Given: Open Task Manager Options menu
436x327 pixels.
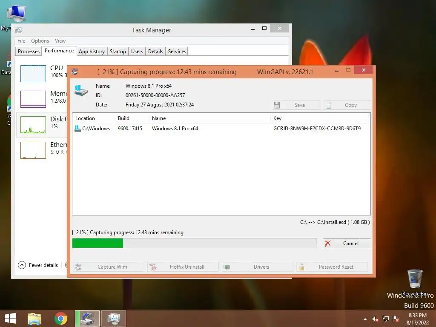Looking at the screenshot, I should pos(40,40).
